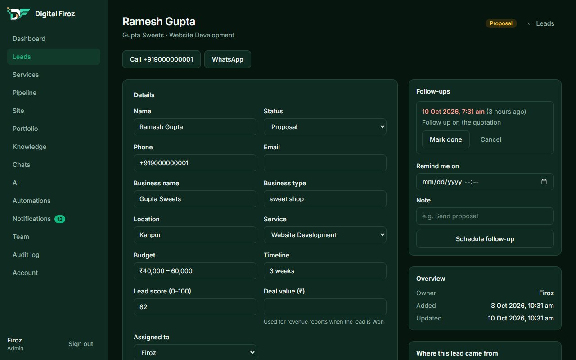Edit the Business name field
This screenshot has width=576, height=360.
[195, 199]
